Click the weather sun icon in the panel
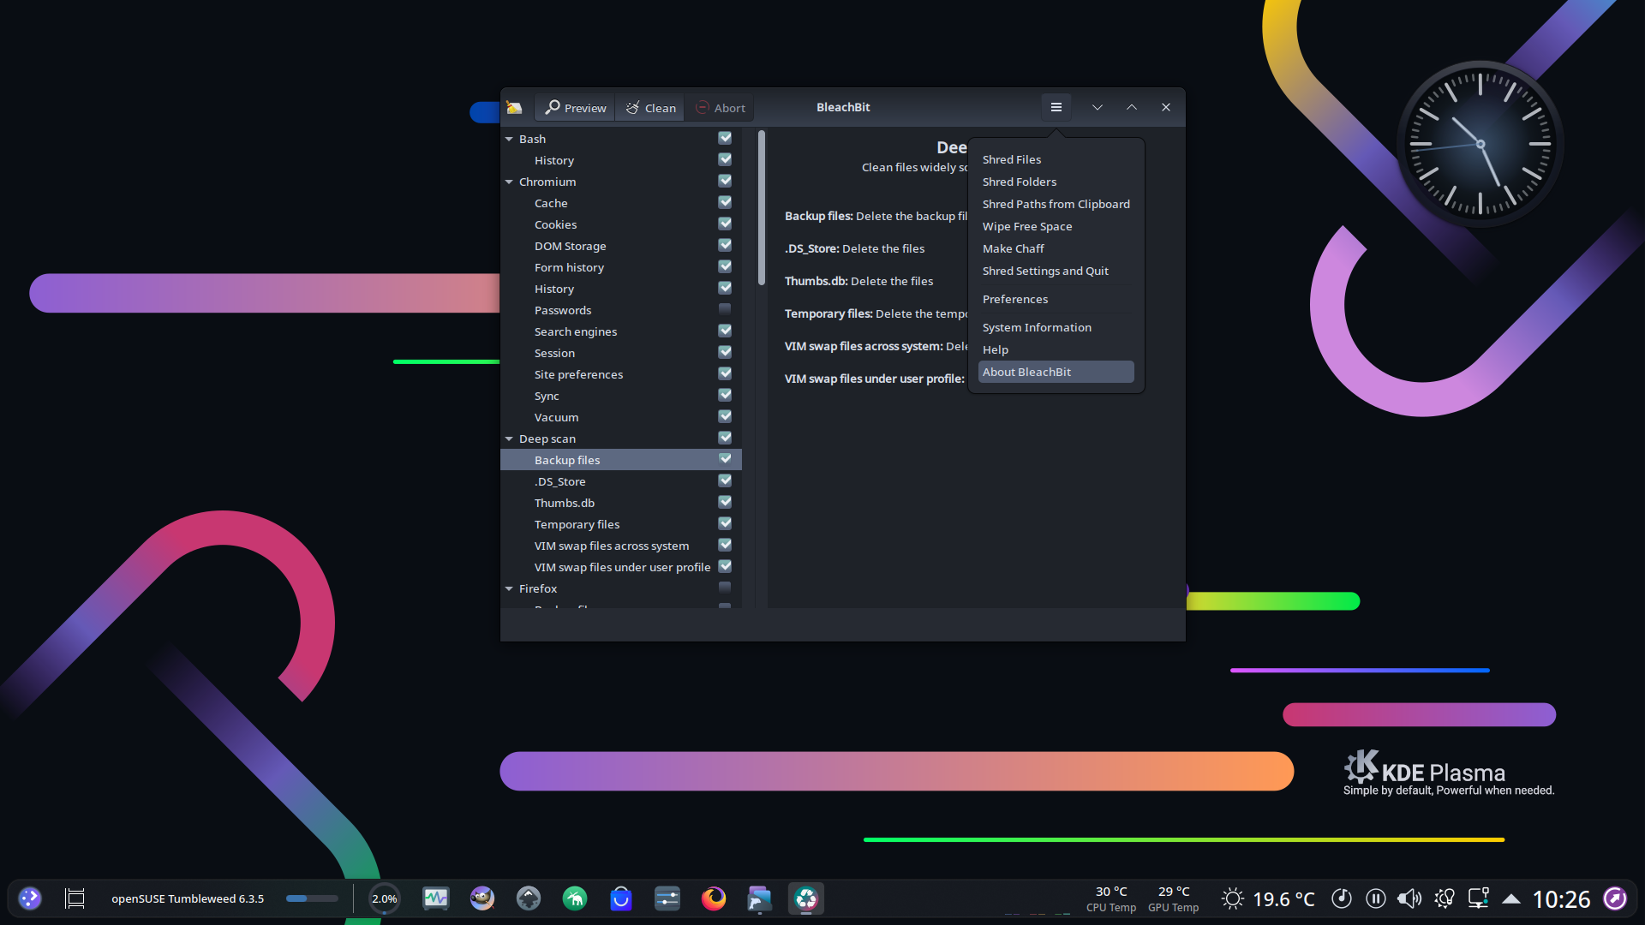Screen dimensions: 1645x925 coord(1233,898)
